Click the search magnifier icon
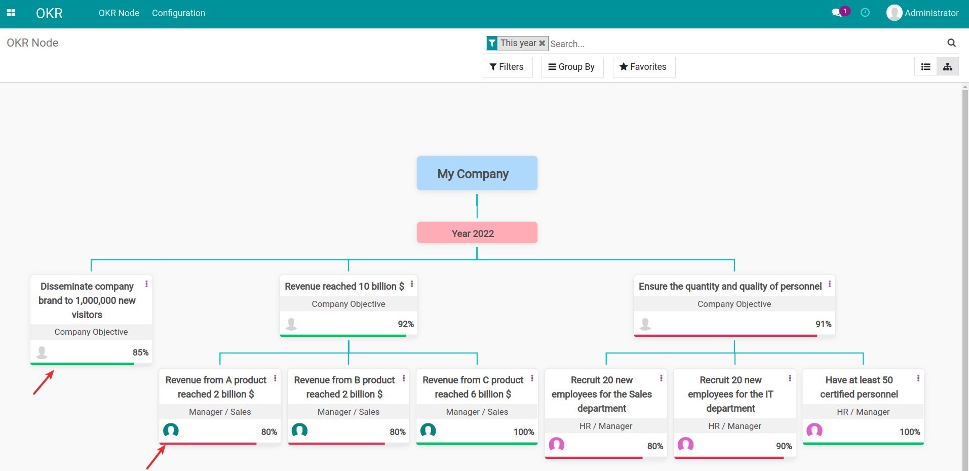The image size is (969, 471). (x=951, y=43)
